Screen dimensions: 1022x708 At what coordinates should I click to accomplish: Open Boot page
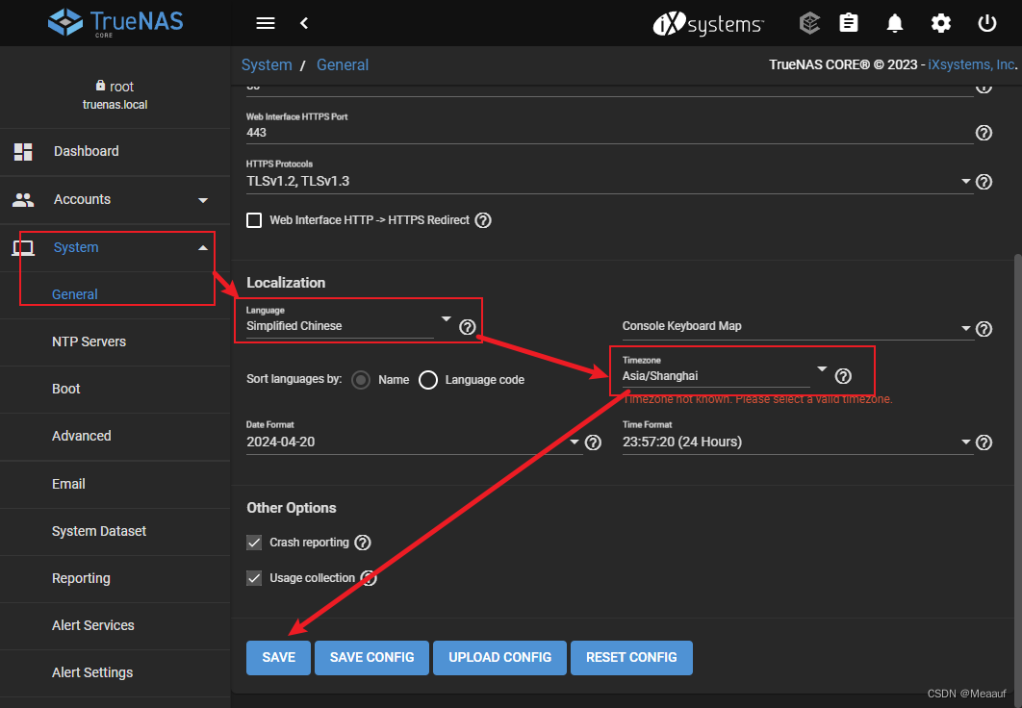115,389
